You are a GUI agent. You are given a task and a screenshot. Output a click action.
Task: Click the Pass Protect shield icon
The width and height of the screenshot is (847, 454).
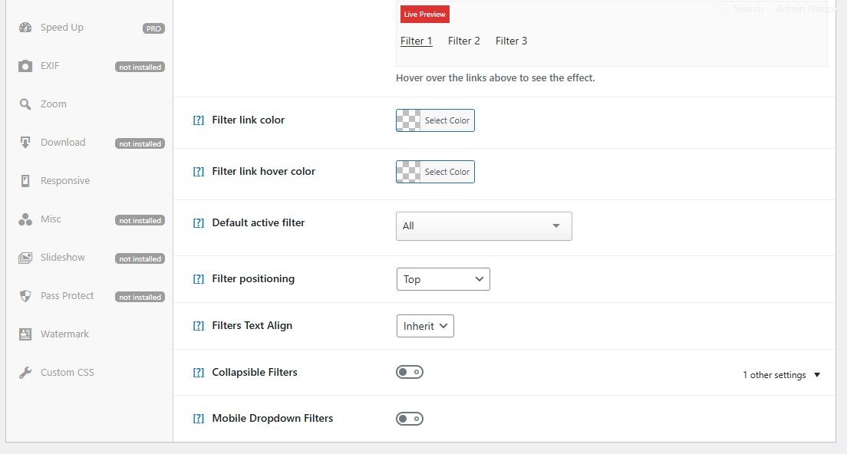click(25, 296)
